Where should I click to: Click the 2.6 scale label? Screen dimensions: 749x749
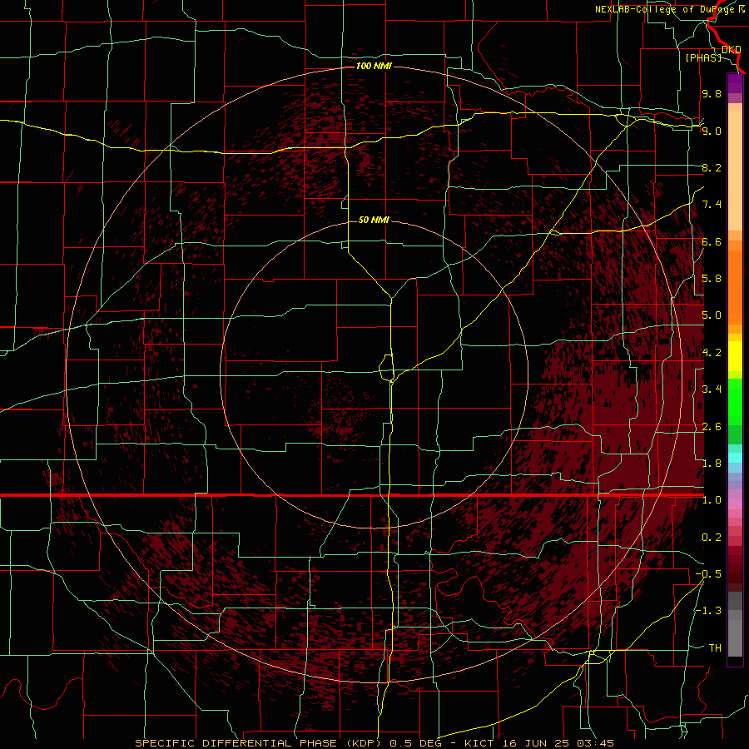tap(712, 426)
